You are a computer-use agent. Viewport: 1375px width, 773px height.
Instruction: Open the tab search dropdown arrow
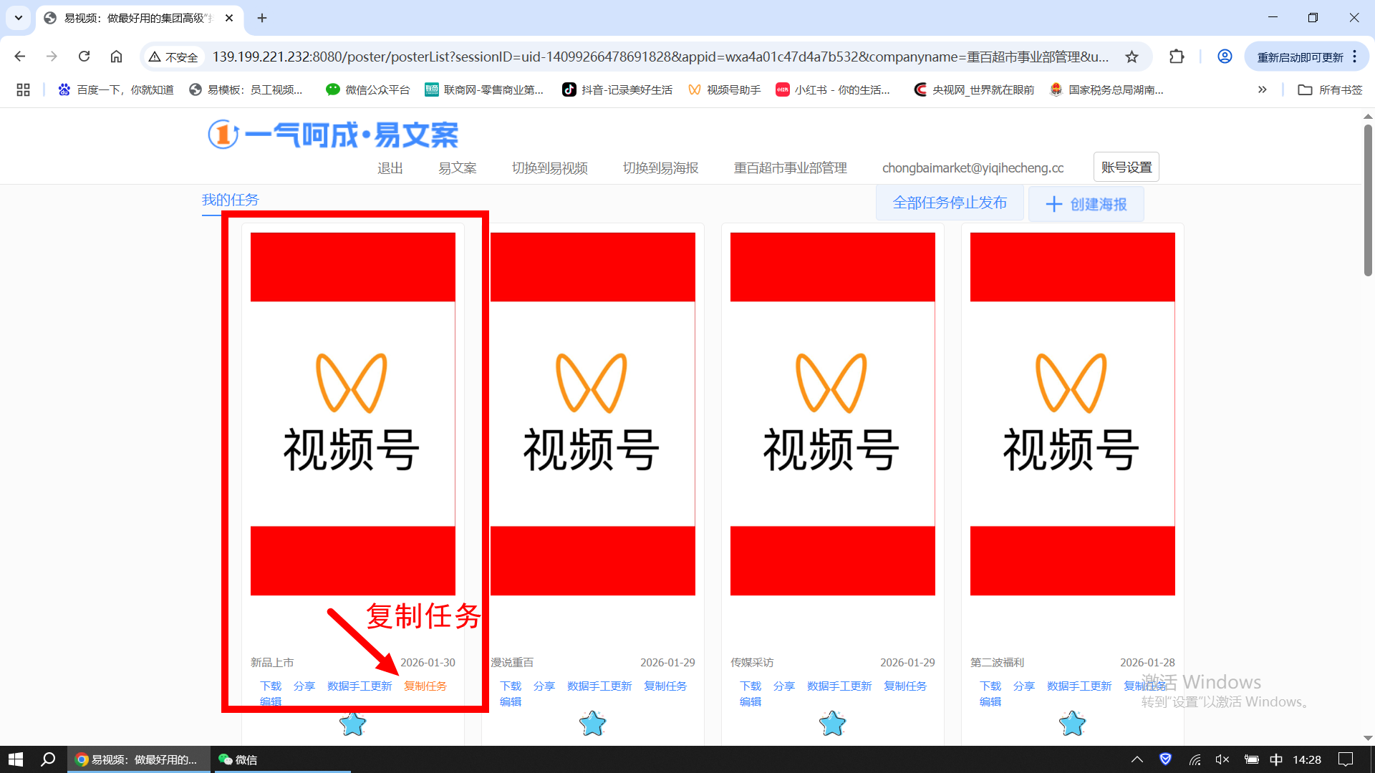19,18
